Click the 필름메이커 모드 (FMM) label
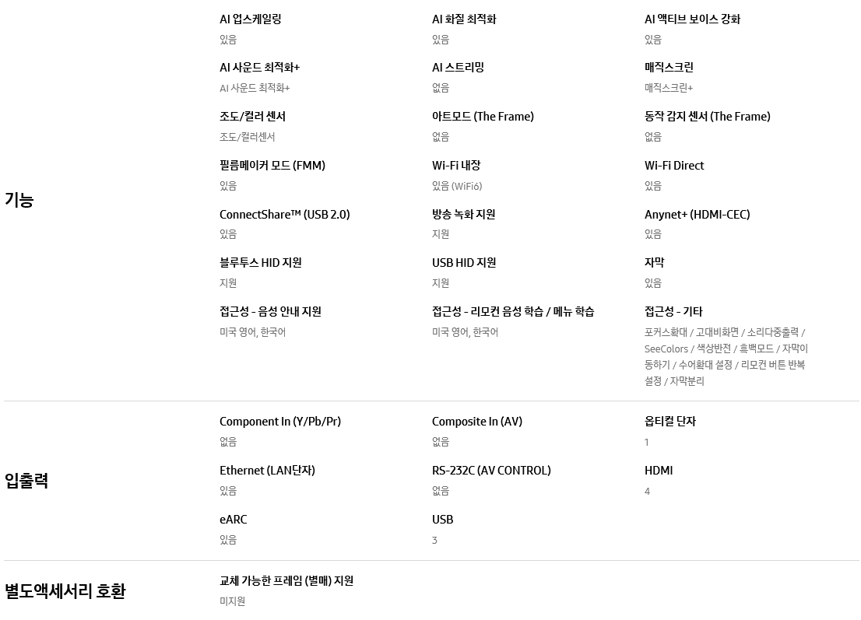This screenshot has width=861, height=620. click(272, 166)
